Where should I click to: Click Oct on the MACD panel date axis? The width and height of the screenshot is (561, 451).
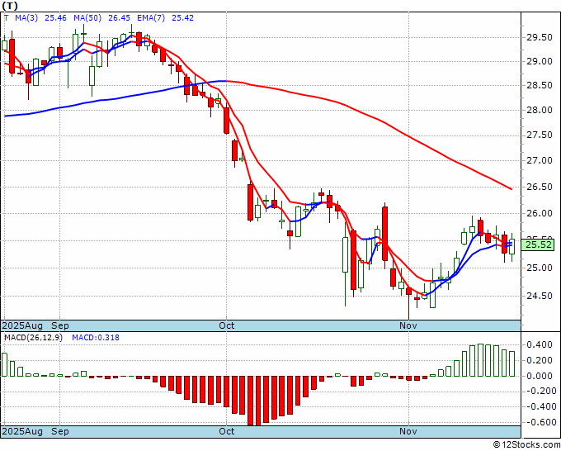[227, 431]
